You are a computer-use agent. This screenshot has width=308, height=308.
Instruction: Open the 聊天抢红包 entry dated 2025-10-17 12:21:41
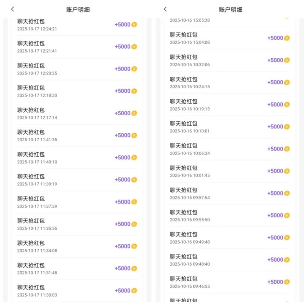click(77, 47)
